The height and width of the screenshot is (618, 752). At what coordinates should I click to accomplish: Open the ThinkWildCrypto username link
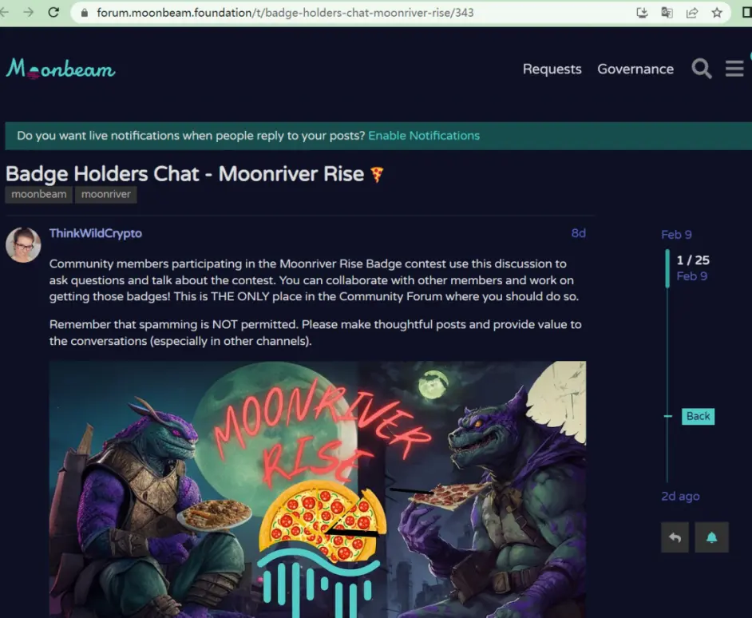(x=96, y=234)
